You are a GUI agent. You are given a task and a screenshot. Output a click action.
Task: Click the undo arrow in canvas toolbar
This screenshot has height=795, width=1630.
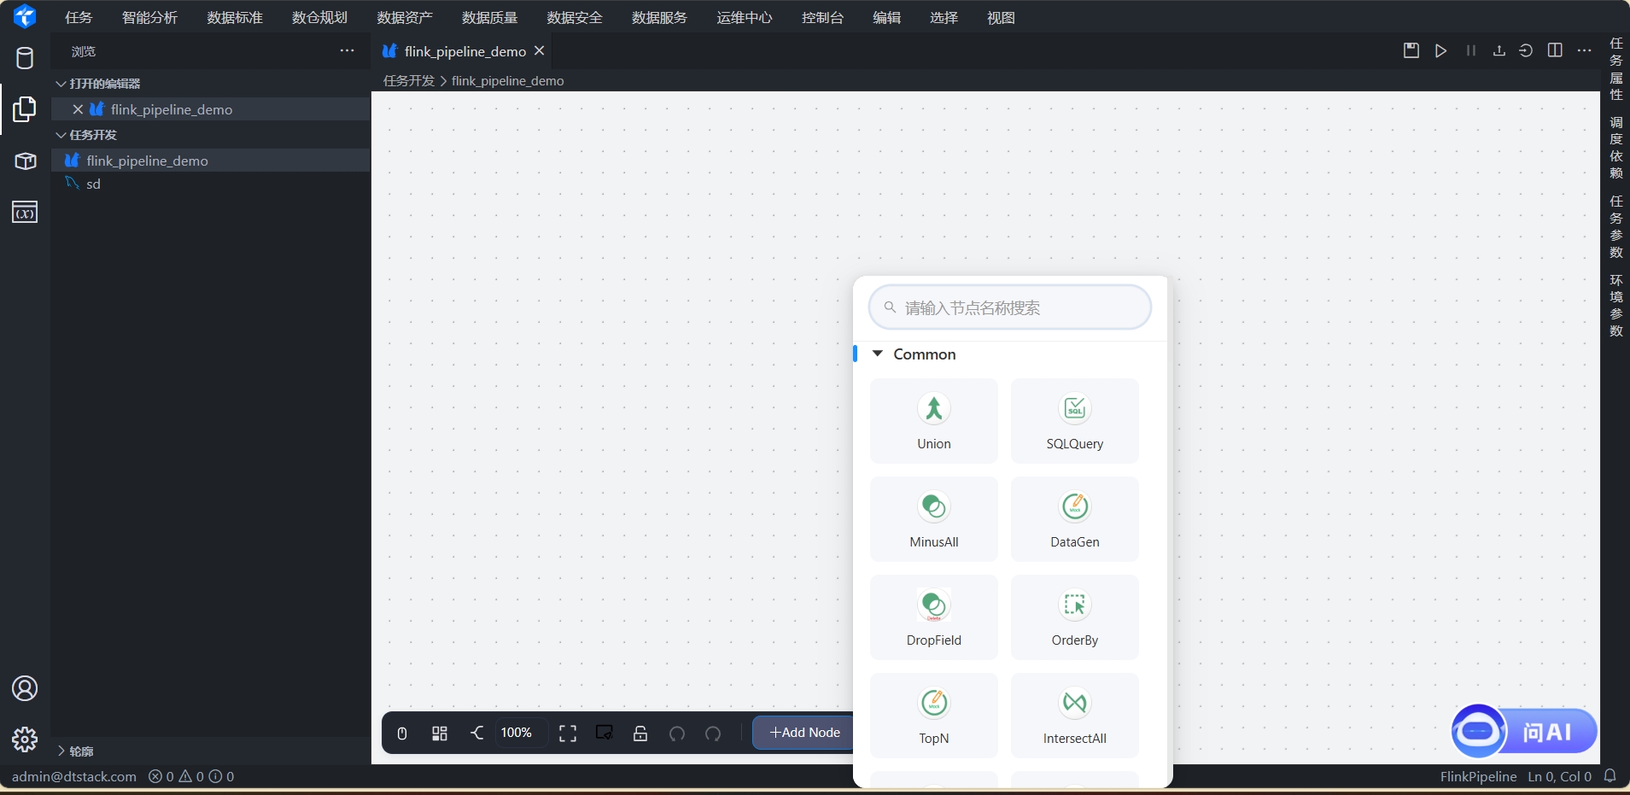click(x=677, y=733)
